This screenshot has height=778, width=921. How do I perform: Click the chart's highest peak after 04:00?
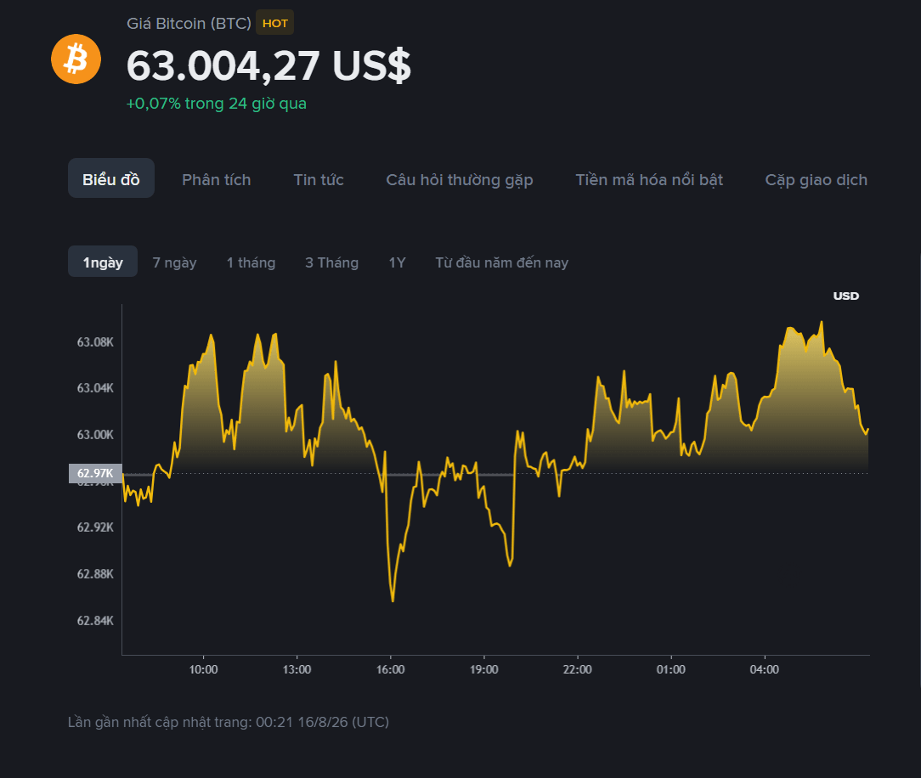click(x=821, y=323)
